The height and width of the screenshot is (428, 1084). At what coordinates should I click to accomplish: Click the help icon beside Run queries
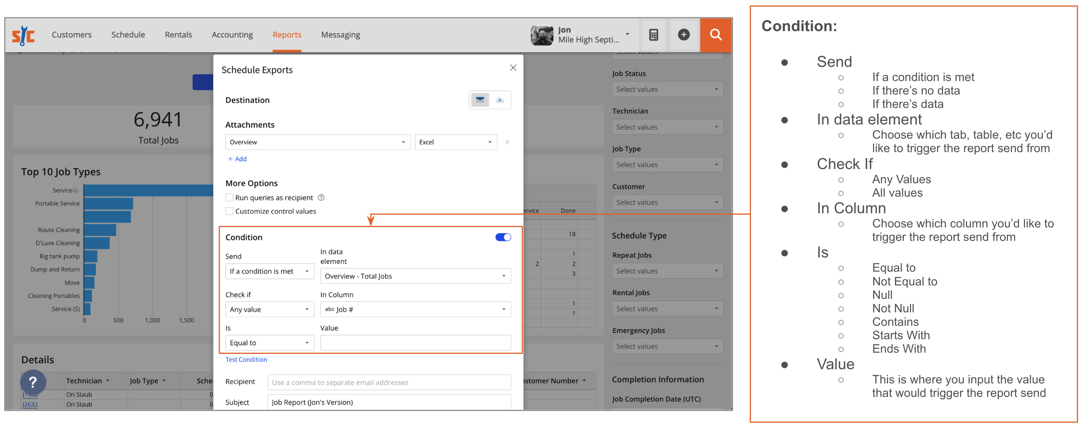pyautogui.click(x=321, y=198)
